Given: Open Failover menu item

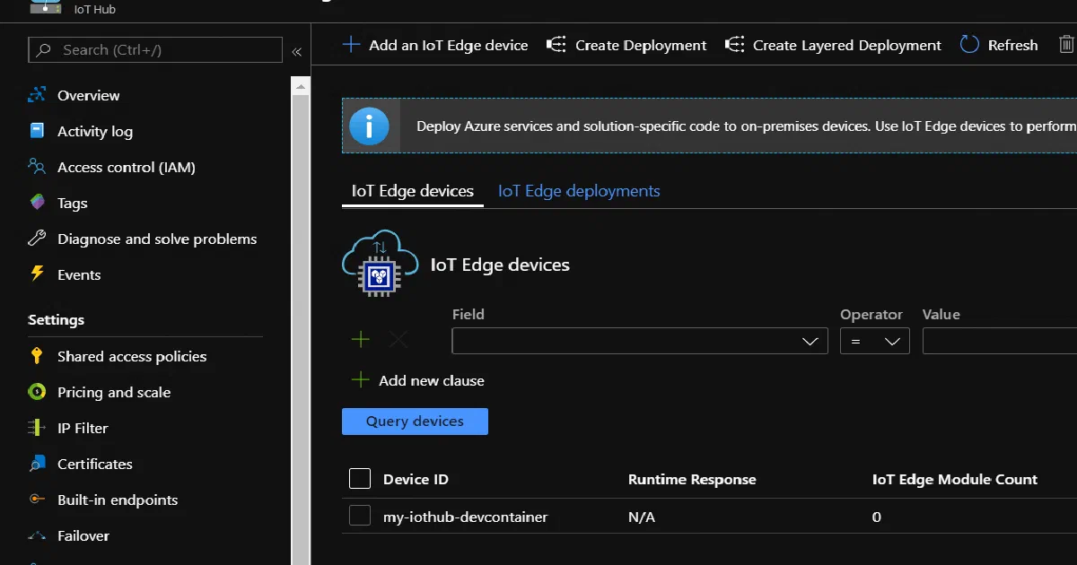Looking at the screenshot, I should (83, 535).
